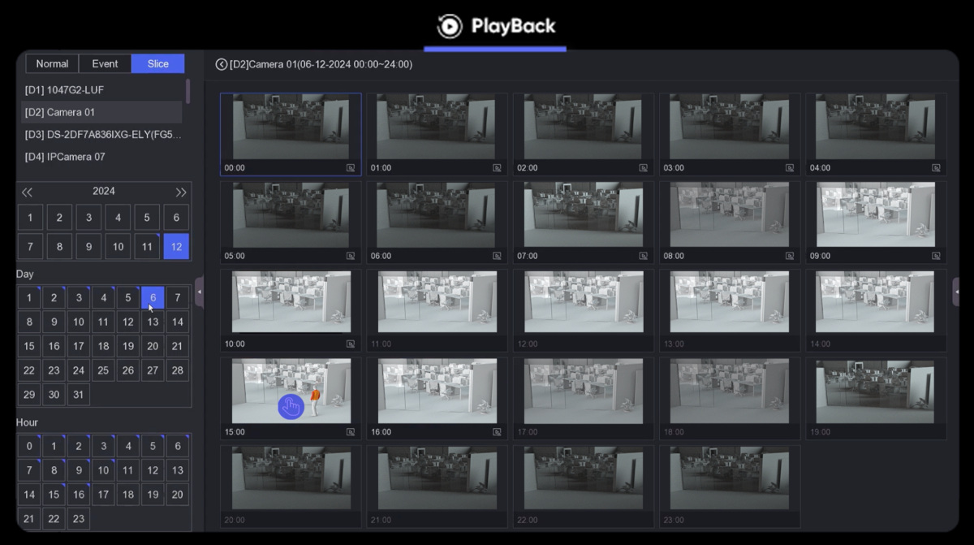Image resolution: width=974 pixels, height=545 pixels.
Task: Click the double-right arrow to go to next year
Action: click(182, 192)
